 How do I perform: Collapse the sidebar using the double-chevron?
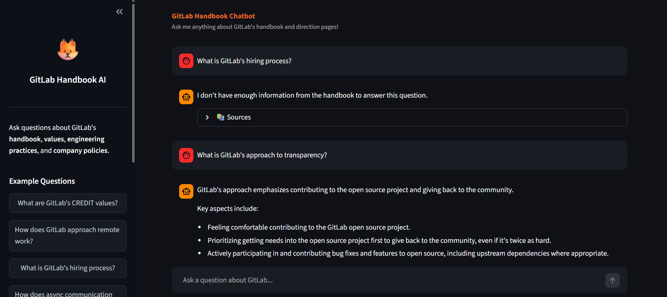119,11
